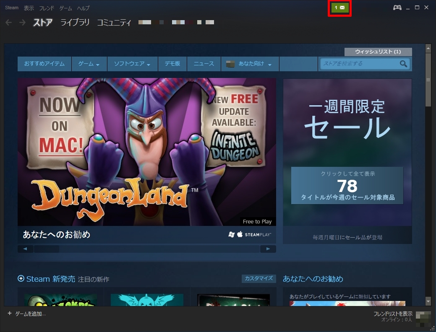Expand the ソフトウェア dropdown

tap(132, 64)
